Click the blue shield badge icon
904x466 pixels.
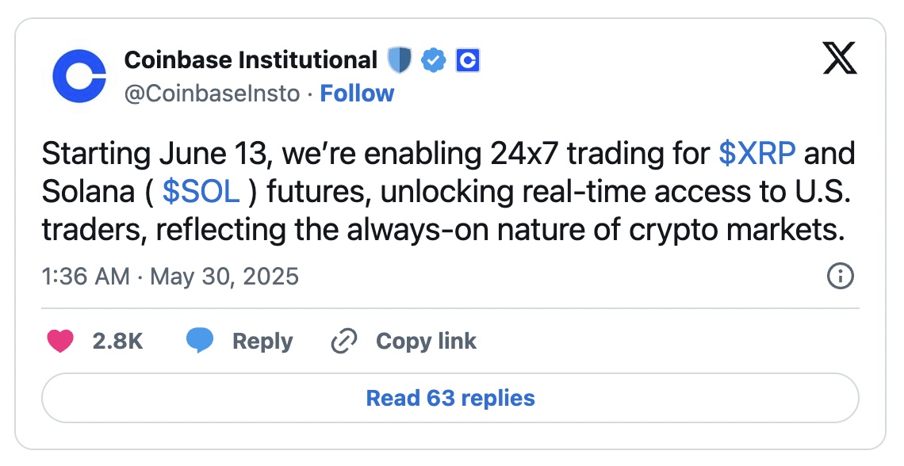coord(399,60)
